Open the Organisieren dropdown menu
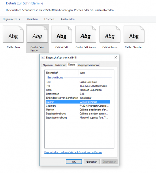The width and height of the screenshot is (156, 173). coord(12,19)
